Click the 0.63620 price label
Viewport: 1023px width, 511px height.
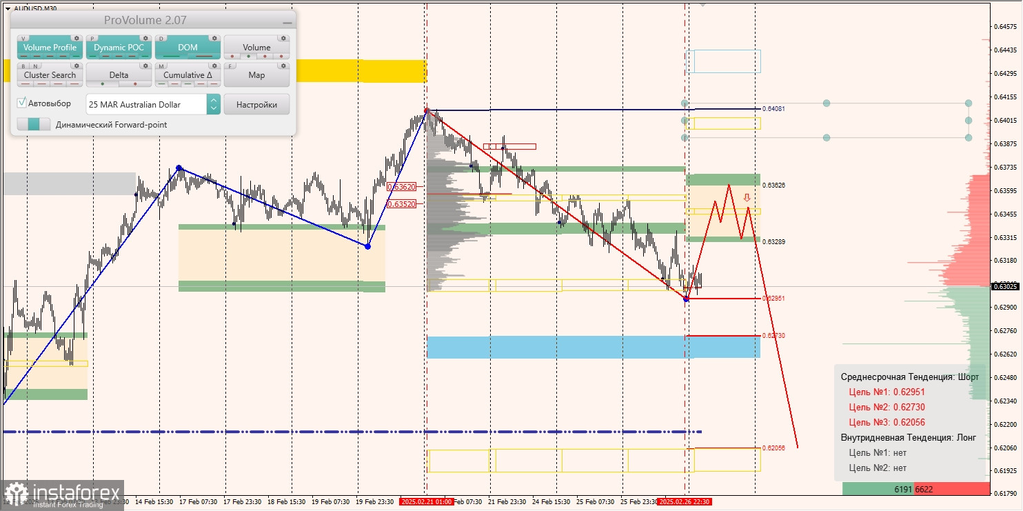(x=401, y=187)
